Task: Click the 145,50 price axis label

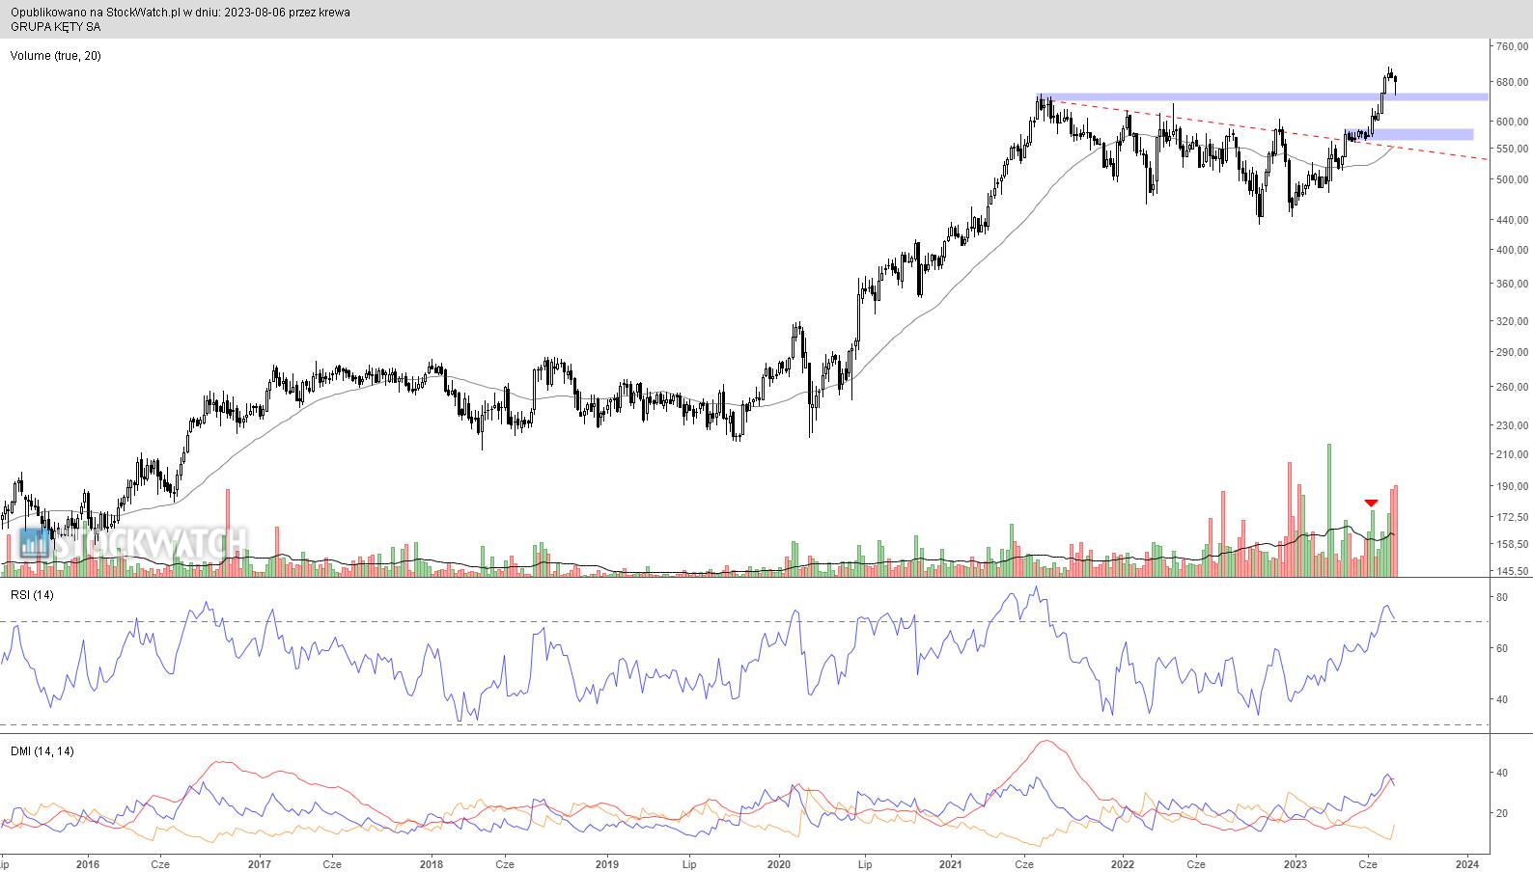Action: pyautogui.click(x=1513, y=572)
